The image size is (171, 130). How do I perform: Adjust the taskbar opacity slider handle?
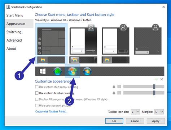pos(154,93)
